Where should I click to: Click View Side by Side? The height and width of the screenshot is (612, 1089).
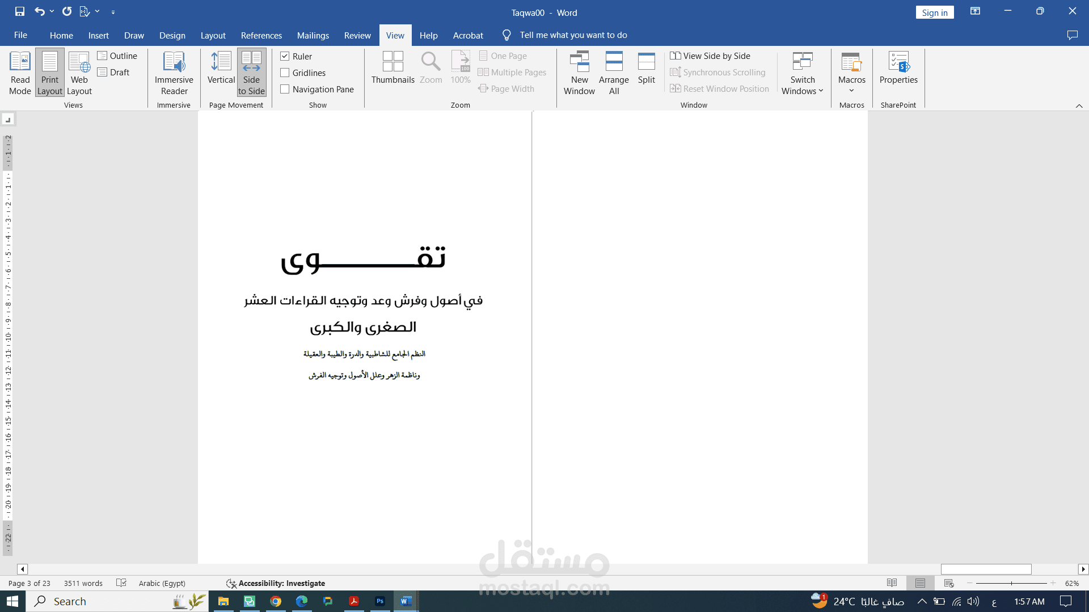pos(710,56)
